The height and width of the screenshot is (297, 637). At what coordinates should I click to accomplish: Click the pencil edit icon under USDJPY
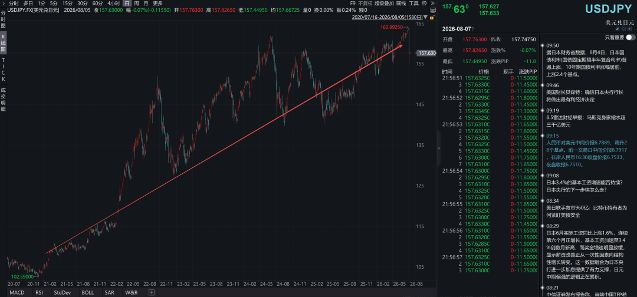pyautogui.click(x=618, y=29)
